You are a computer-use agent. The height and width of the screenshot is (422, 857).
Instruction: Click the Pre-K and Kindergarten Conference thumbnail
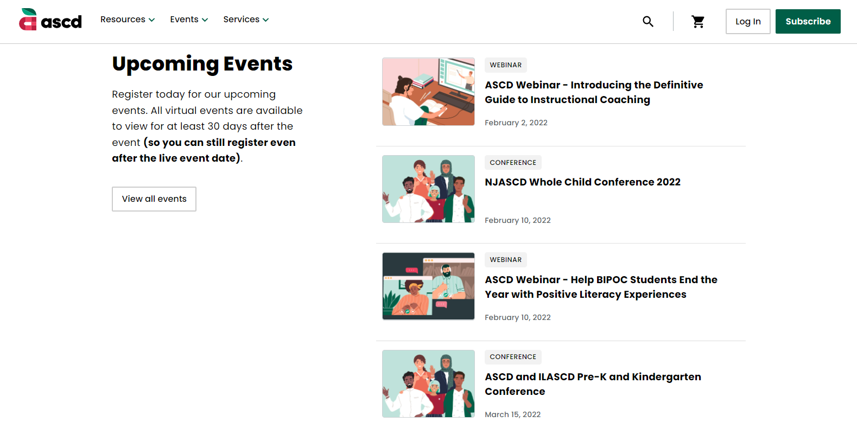[428, 383]
